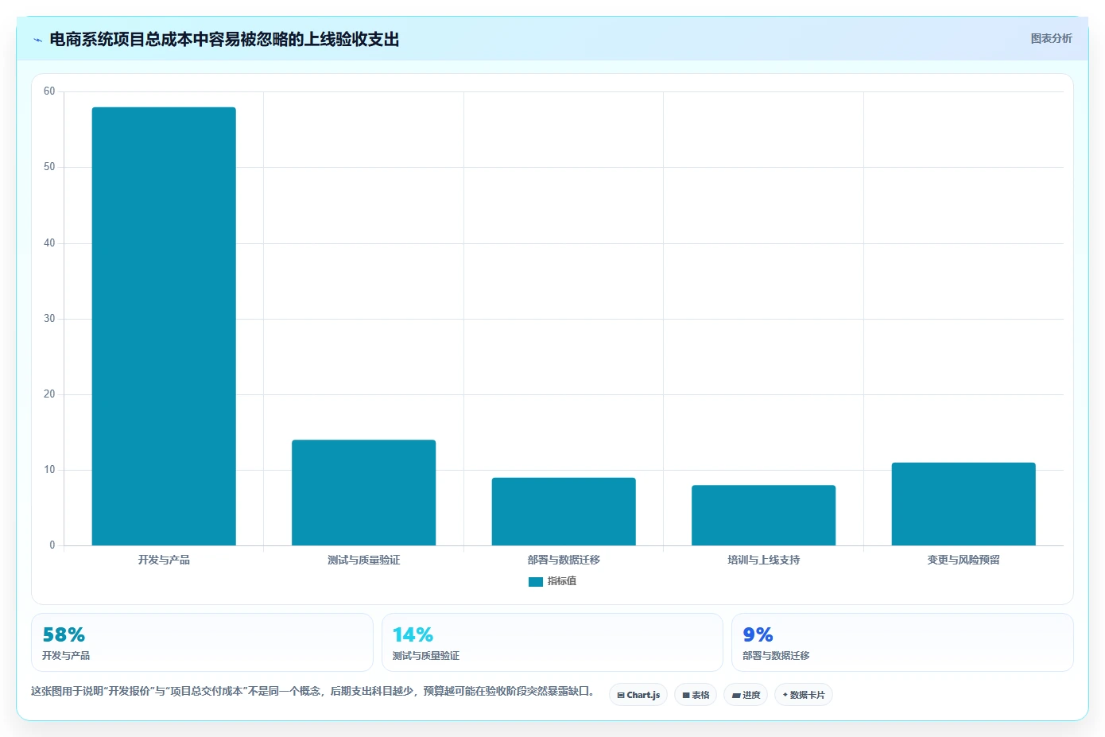This screenshot has height=737, width=1105.
Task: Click the 测试与质量验证 bar
Action: point(363,493)
